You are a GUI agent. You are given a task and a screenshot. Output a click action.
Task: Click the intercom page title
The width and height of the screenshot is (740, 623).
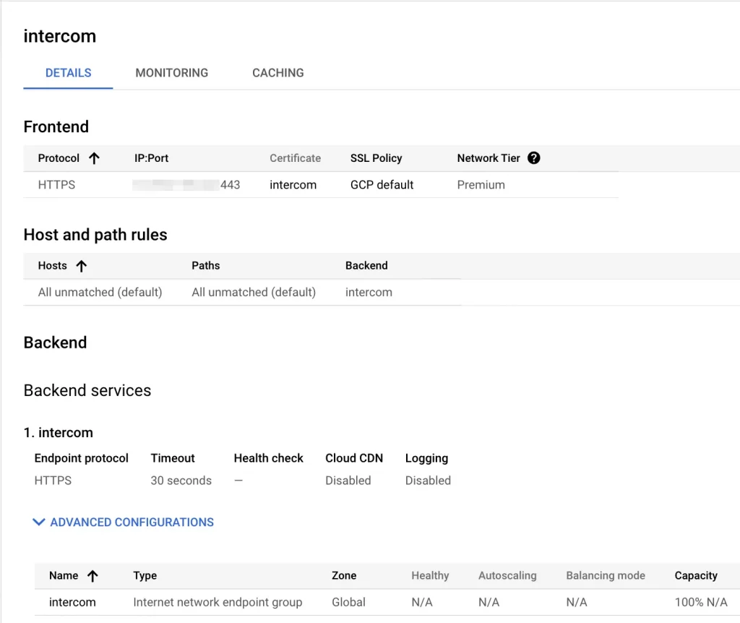tap(60, 36)
